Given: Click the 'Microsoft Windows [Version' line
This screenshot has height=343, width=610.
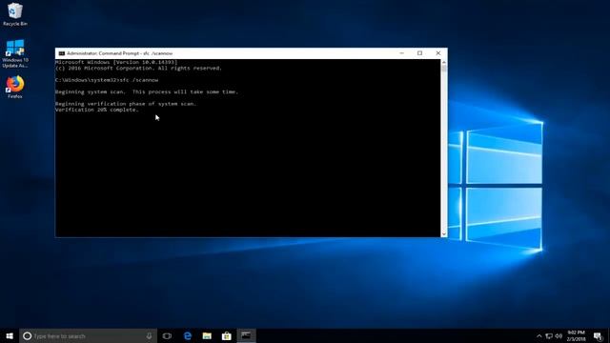Looking at the screenshot, I should (x=116, y=62).
